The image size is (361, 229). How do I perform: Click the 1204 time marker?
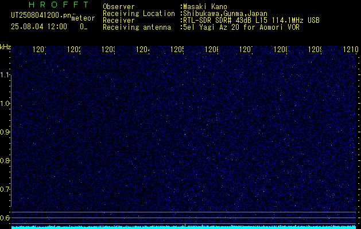[x=143, y=49]
